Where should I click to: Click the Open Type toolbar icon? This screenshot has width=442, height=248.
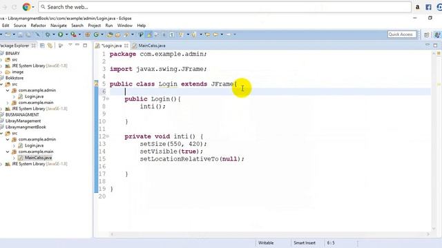pos(110,34)
